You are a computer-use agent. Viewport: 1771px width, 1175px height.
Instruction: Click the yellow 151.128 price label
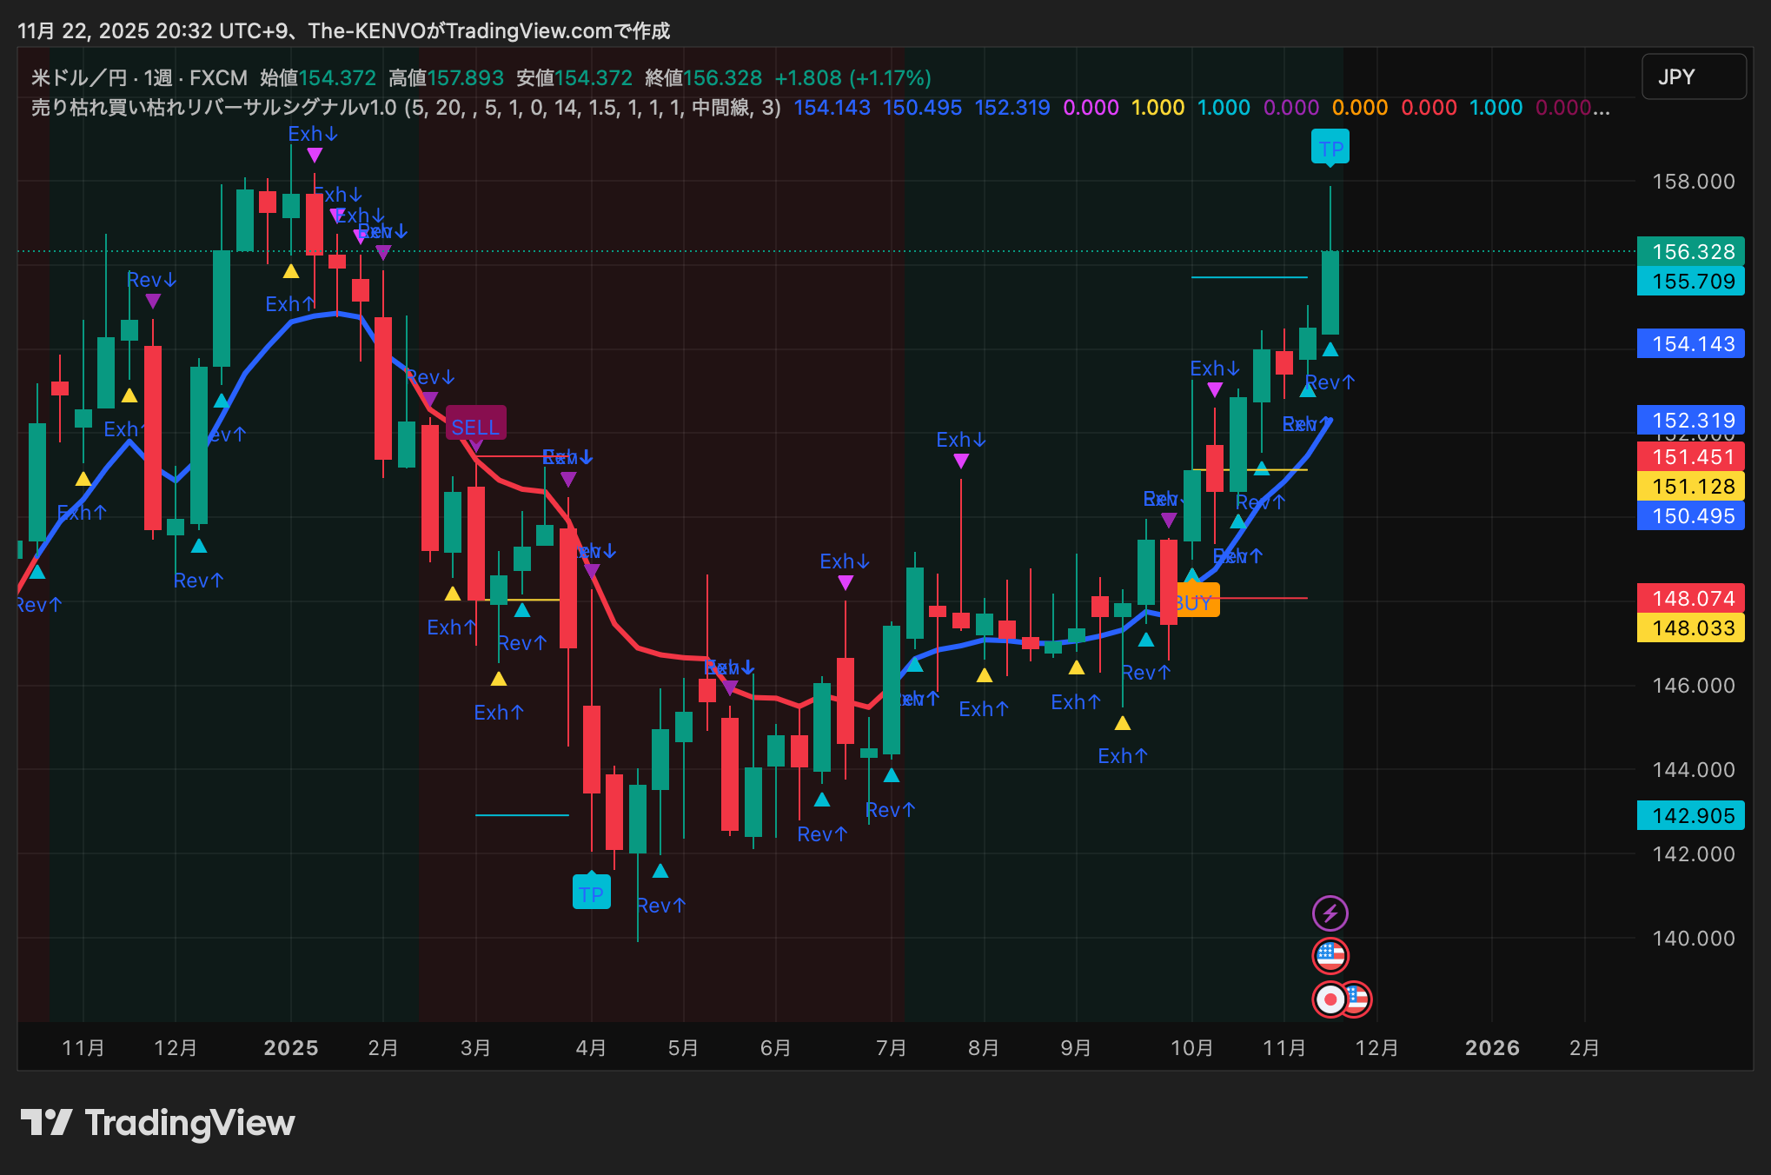pos(1691,487)
